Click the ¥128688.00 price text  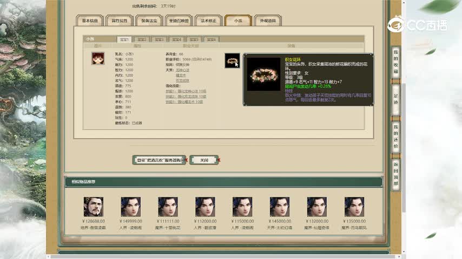94,221
